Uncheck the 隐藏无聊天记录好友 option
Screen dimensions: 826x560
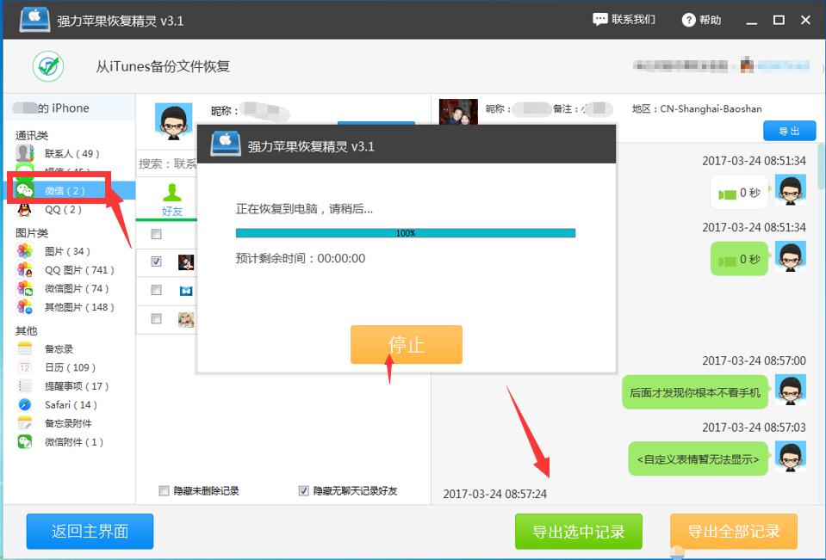(x=303, y=489)
